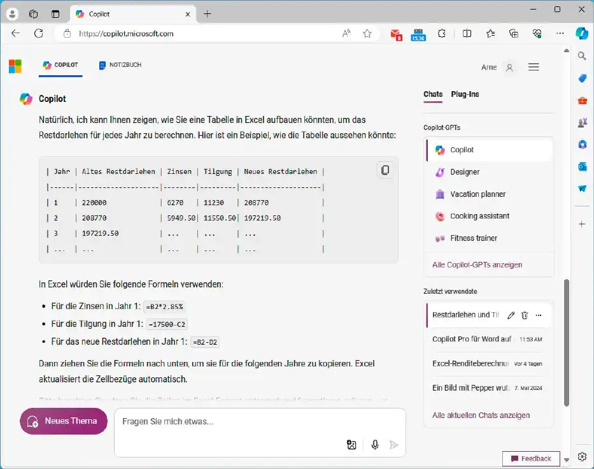
Task: Start Read Aloud from address bar
Action: click(x=346, y=33)
